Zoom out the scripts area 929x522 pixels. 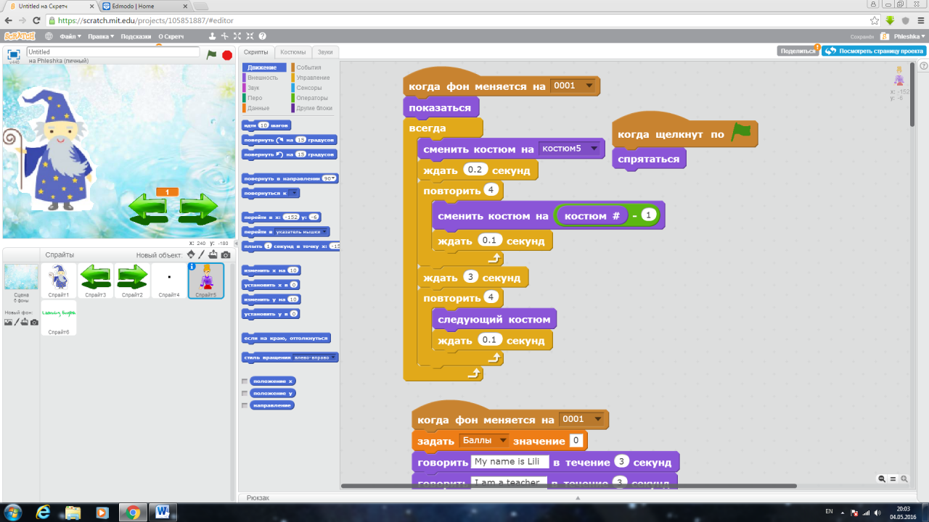pyautogui.click(x=882, y=478)
